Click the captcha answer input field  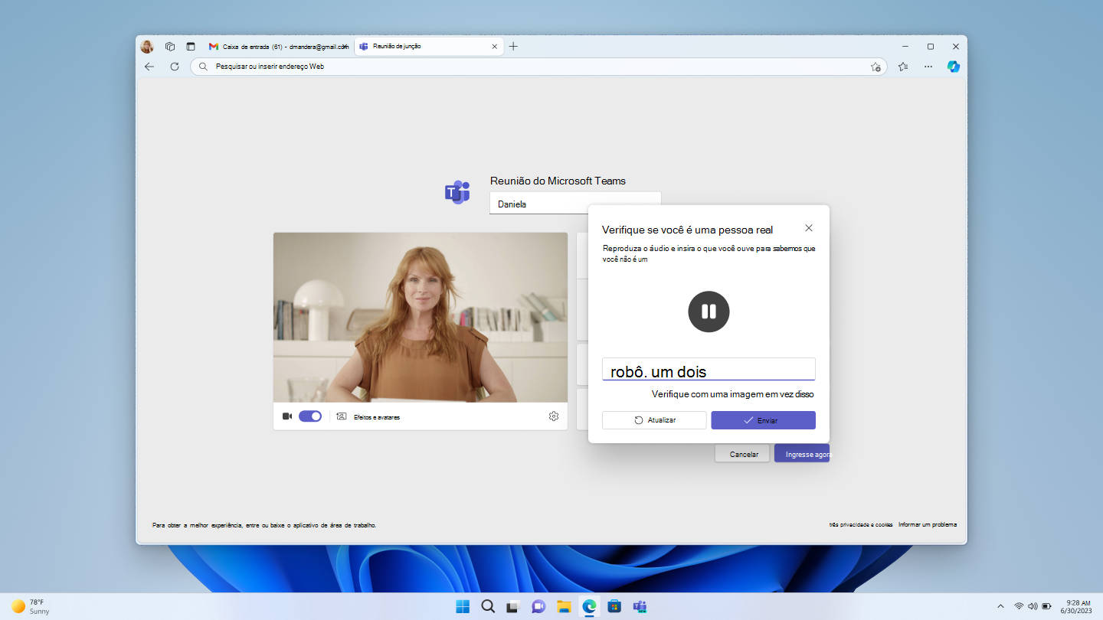click(x=709, y=369)
